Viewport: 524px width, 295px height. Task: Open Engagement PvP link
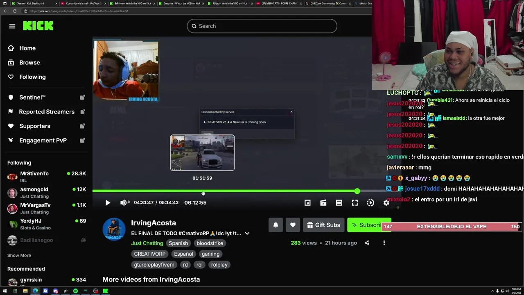tap(43, 140)
